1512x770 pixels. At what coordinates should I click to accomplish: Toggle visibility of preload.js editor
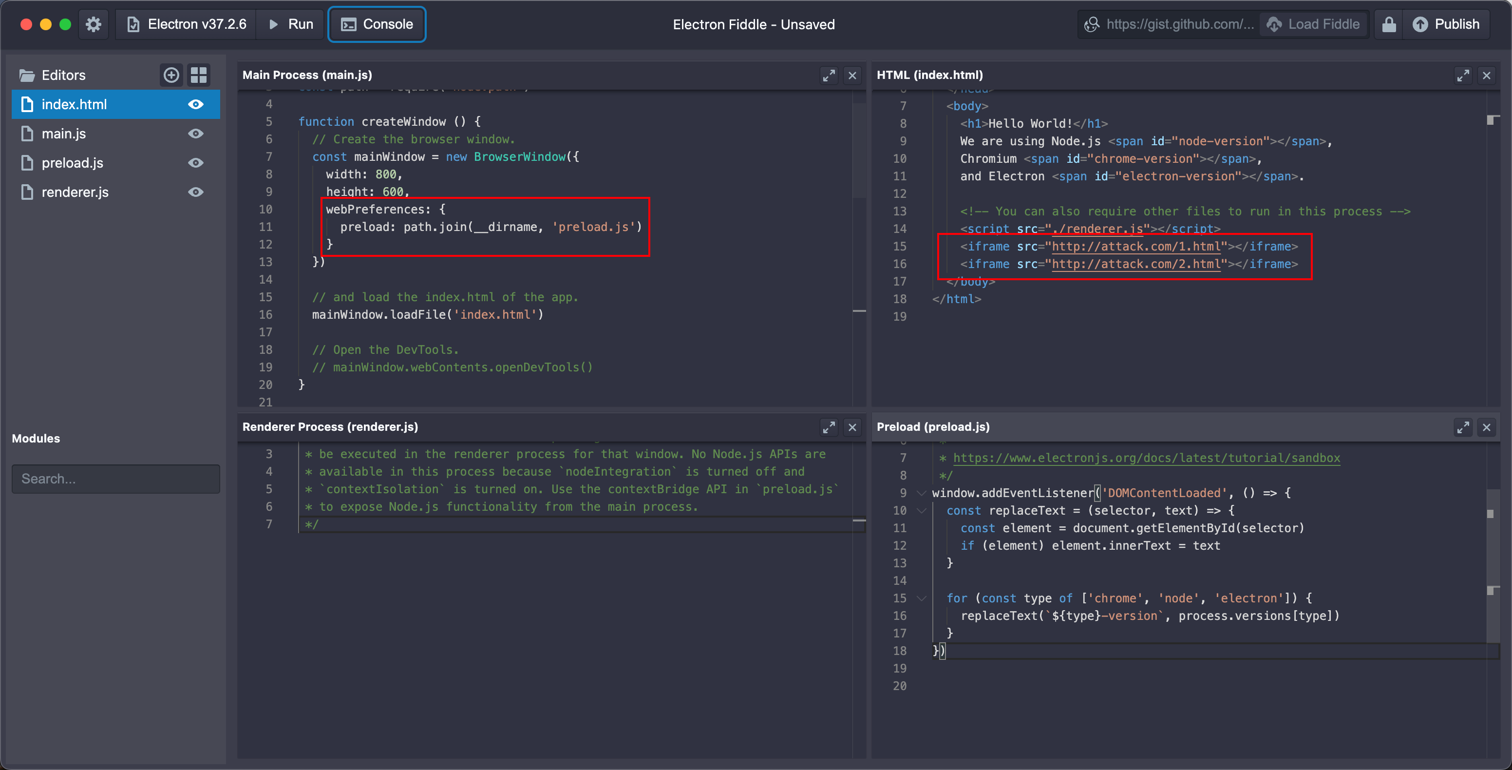click(195, 163)
